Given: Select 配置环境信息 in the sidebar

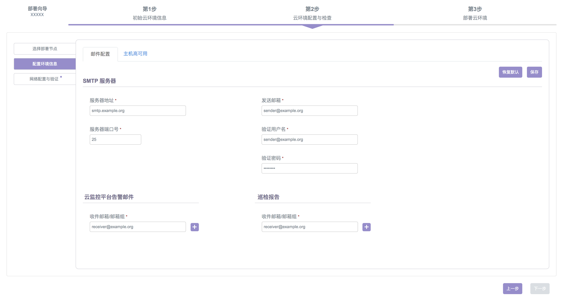Looking at the screenshot, I should [x=45, y=64].
